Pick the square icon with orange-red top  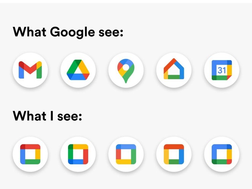click(x=174, y=154)
